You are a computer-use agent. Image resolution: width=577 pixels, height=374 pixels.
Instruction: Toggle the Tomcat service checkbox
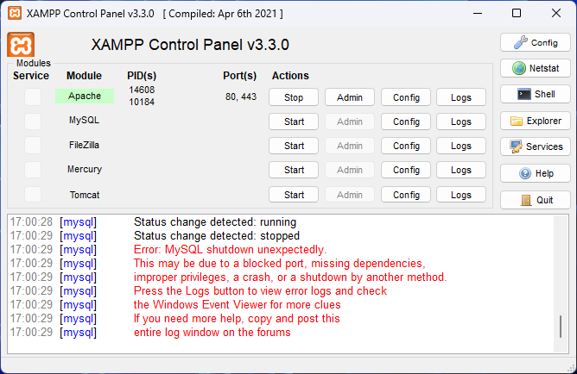33,195
